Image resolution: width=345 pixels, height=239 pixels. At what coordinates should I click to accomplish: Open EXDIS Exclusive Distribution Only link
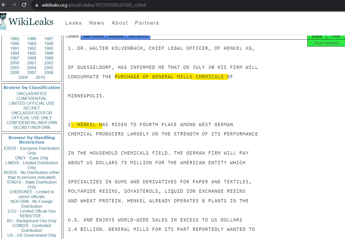coord(32,151)
